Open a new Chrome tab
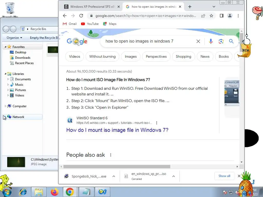The height and width of the screenshot is (197, 263). click(190, 7)
